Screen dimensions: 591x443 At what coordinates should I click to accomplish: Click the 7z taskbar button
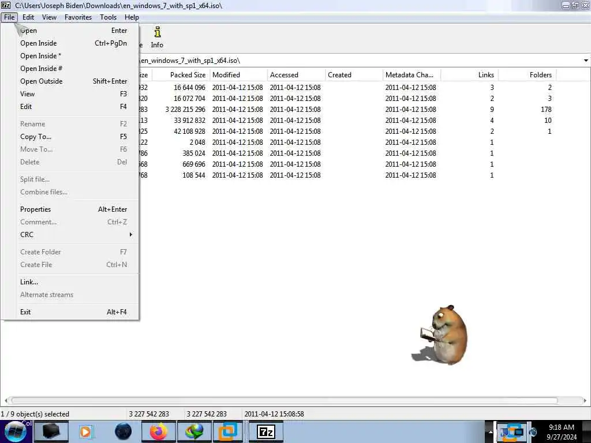(x=266, y=431)
